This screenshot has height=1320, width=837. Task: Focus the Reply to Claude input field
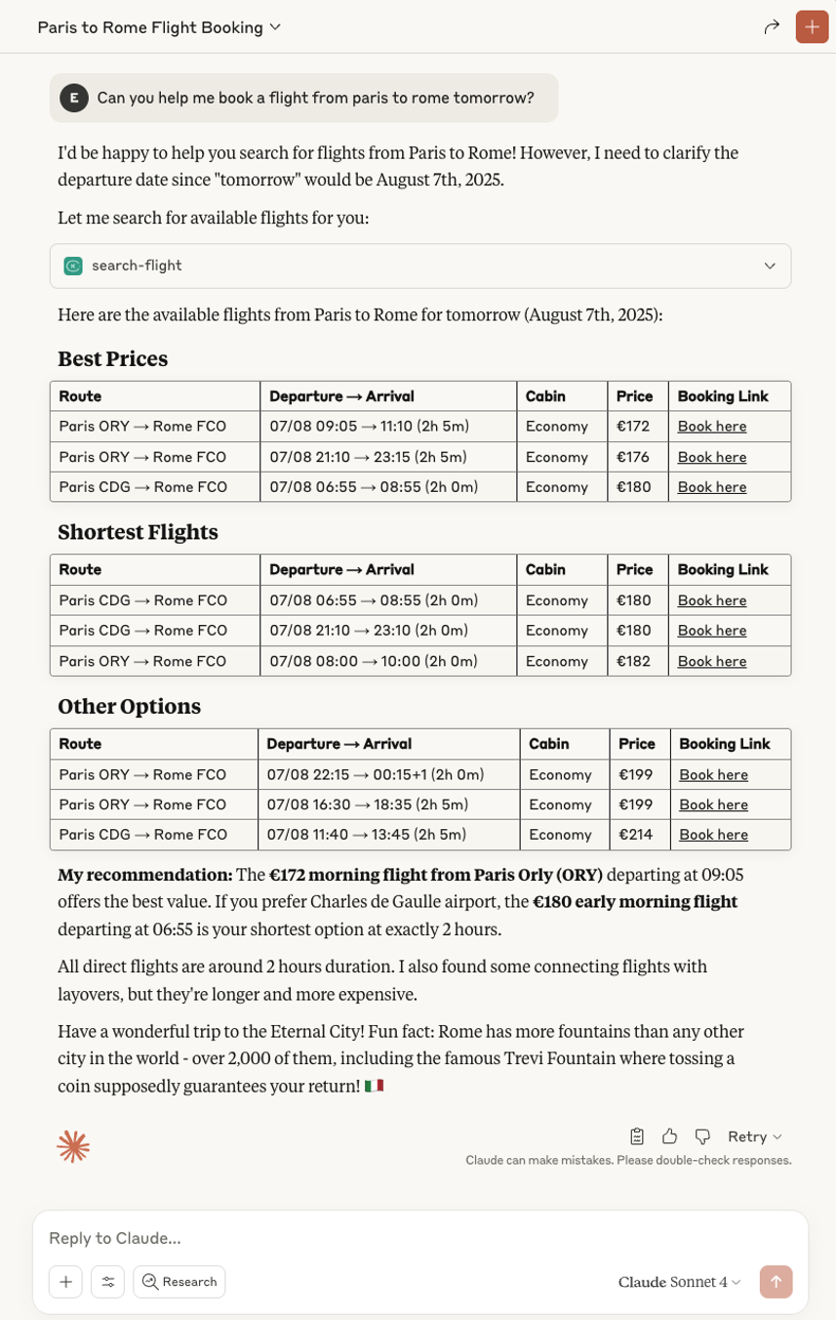[x=419, y=1238]
